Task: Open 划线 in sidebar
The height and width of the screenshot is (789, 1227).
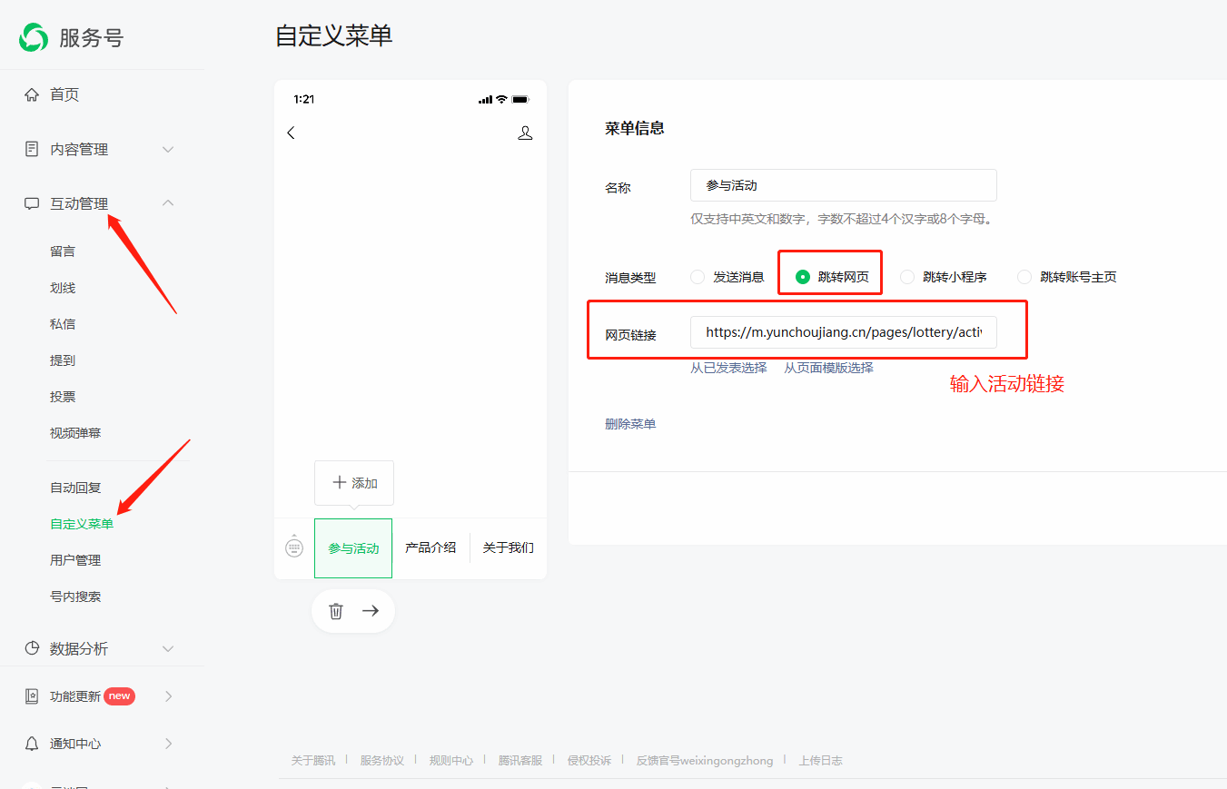Action: [x=63, y=288]
